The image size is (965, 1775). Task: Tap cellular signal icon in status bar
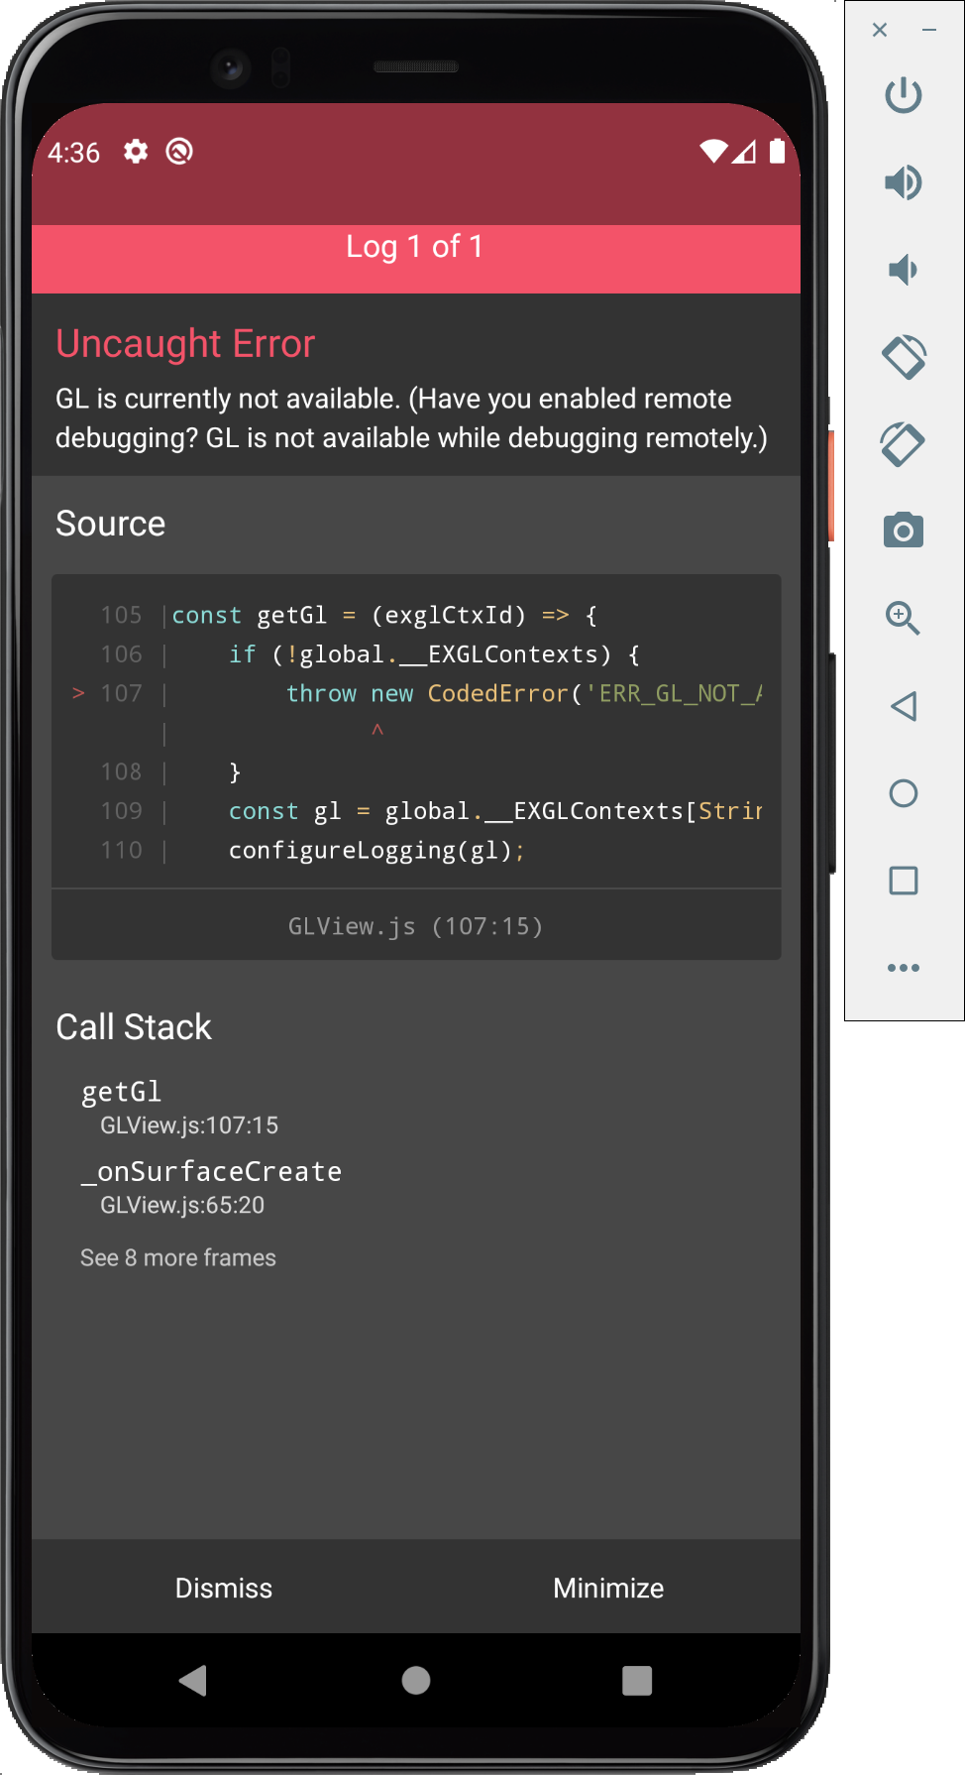745,151
